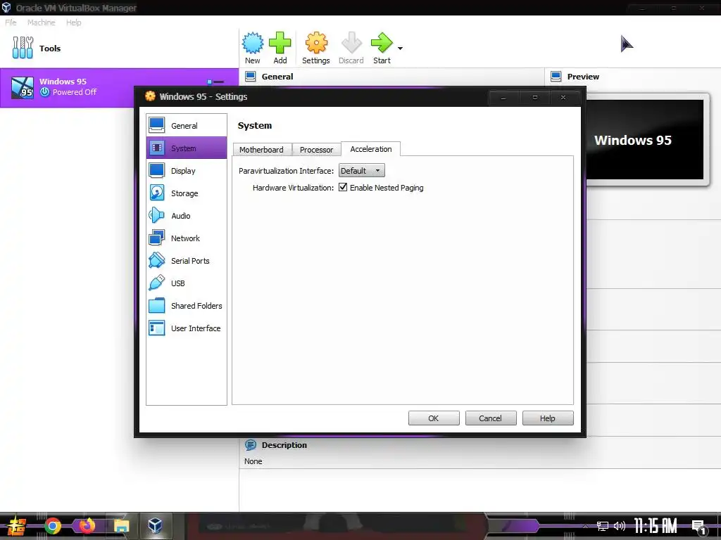This screenshot has width=721, height=540.
Task: Open the Display settings category
Action: (186, 170)
